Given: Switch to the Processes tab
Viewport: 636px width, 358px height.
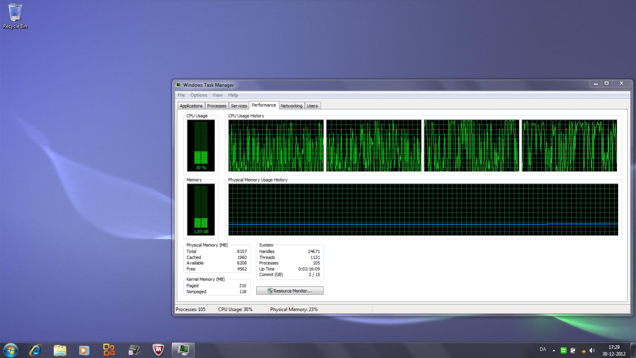Looking at the screenshot, I should coord(217,106).
